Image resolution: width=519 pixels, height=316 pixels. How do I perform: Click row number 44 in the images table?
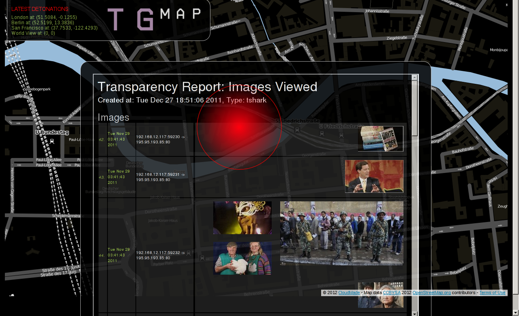click(102, 256)
